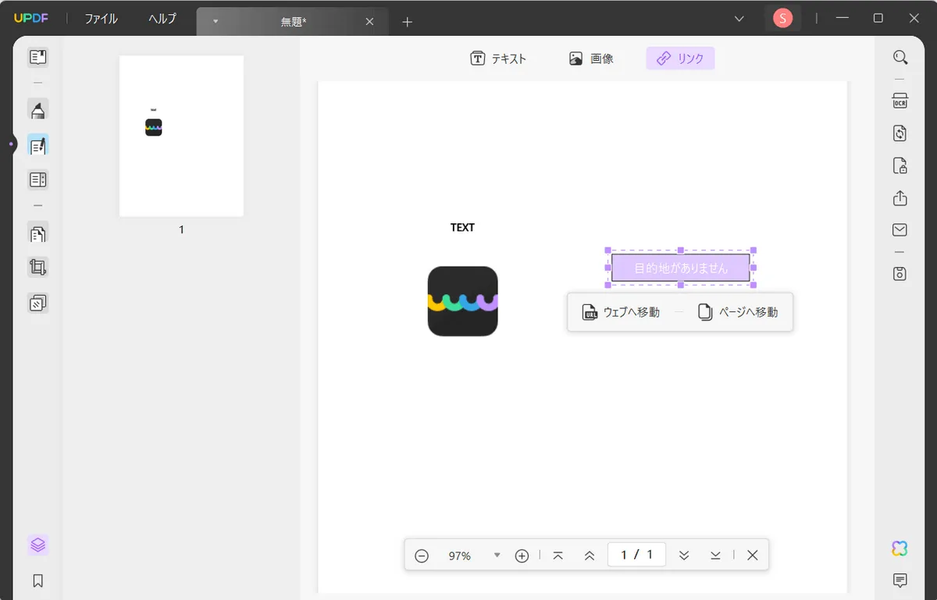The width and height of the screenshot is (937, 600).
Task: Close the 無題* tab
Action: (x=371, y=22)
